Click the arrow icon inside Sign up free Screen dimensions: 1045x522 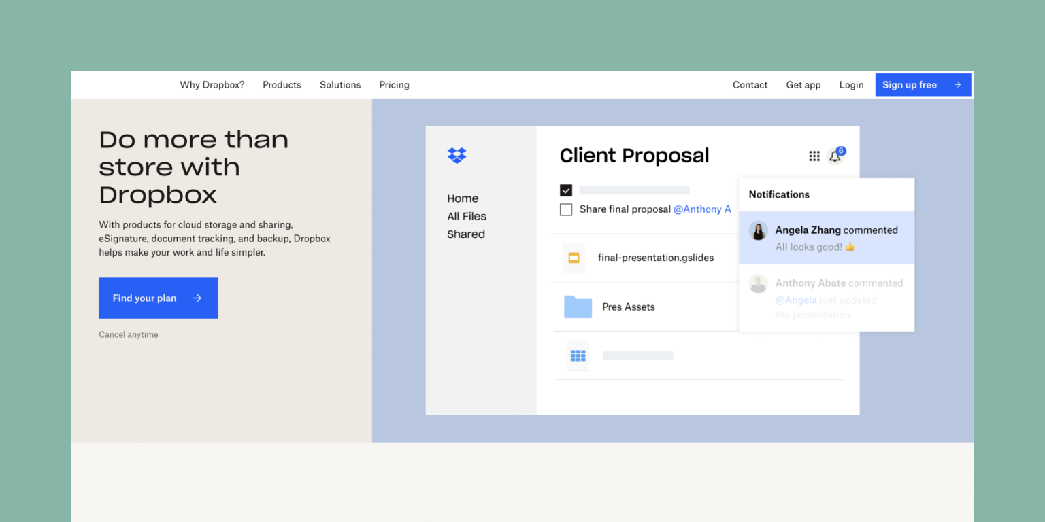pos(957,84)
